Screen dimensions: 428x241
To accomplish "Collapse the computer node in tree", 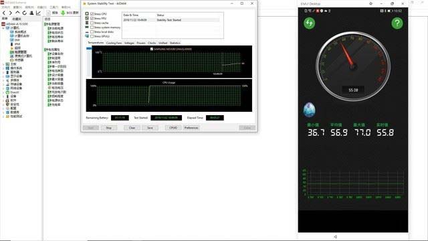I will tap(3, 28).
